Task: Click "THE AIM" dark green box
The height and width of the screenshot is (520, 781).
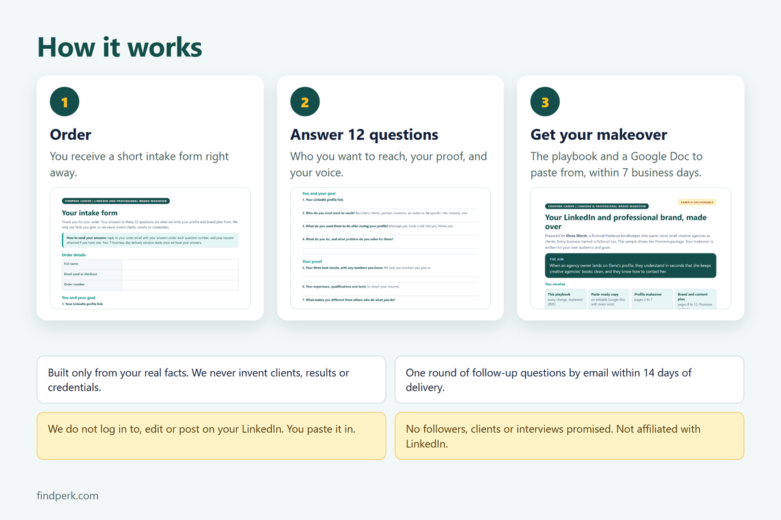Action: 631,266
